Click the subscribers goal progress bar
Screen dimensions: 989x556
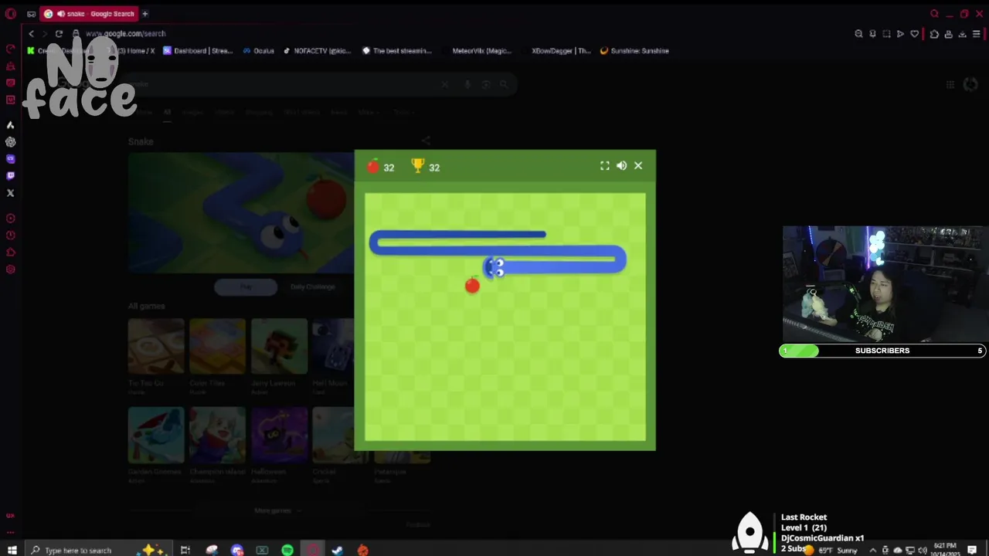tap(882, 351)
